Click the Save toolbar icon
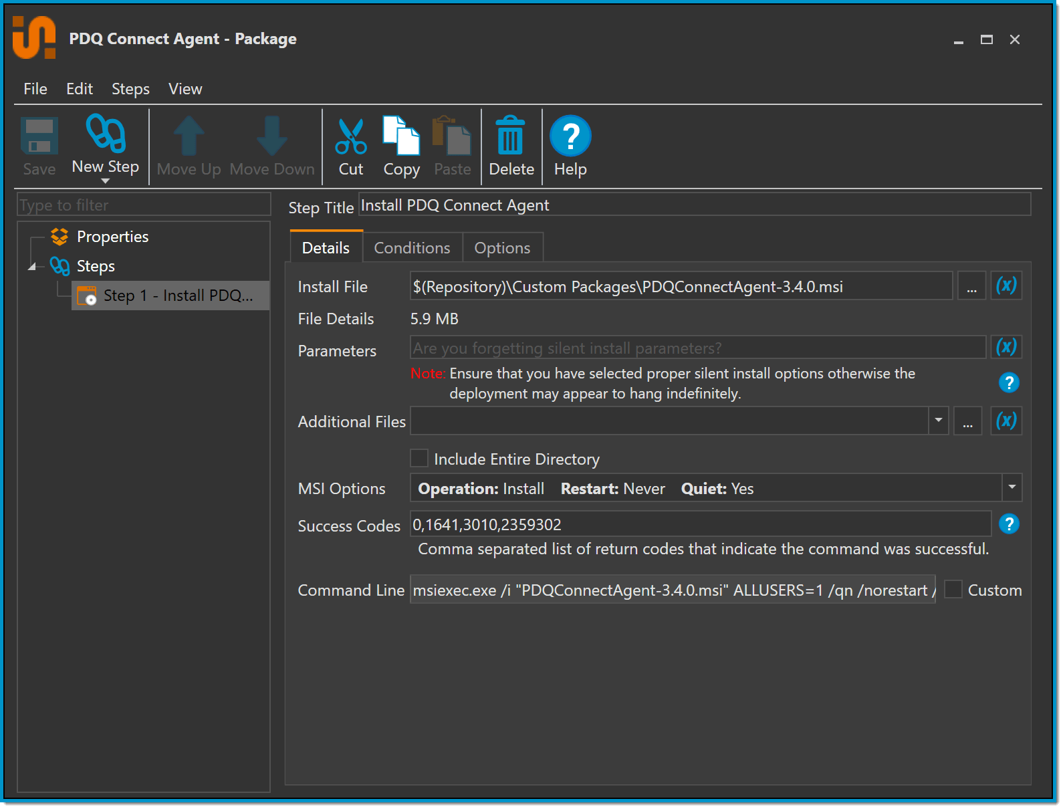The height and width of the screenshot is (809, 1063). (x=39, y=136)
